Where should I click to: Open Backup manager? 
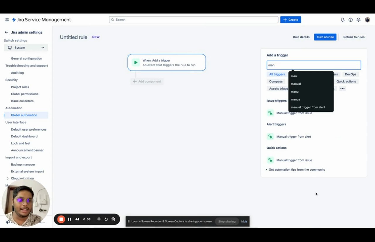[x=23, y=165]
